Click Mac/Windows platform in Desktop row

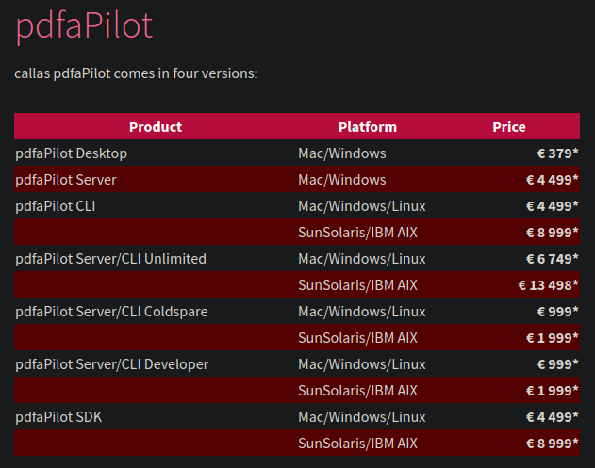(x=342, y=153)
